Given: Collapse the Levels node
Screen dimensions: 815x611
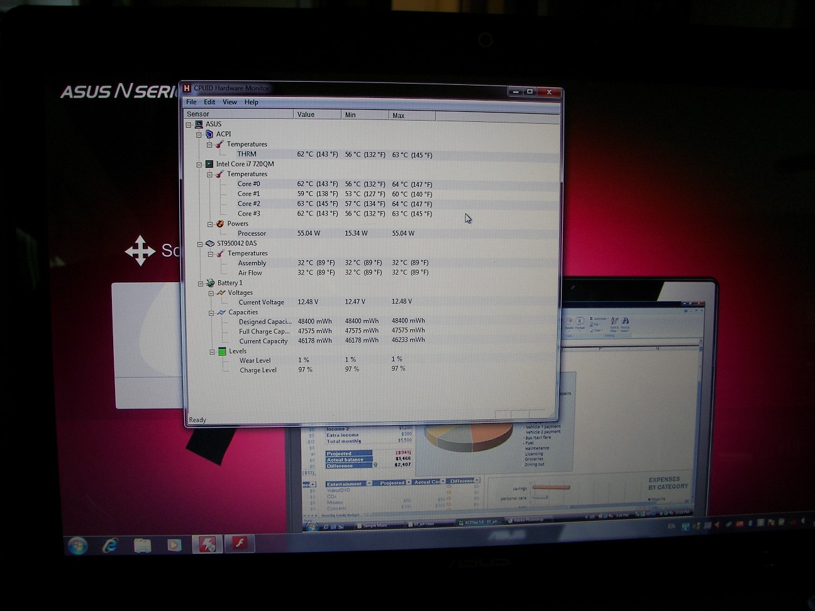Looking at the screenshot, I should point(212,352).
